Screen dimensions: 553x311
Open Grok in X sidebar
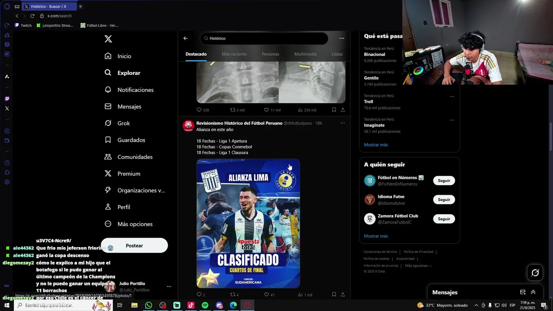(x=117, y=123)
